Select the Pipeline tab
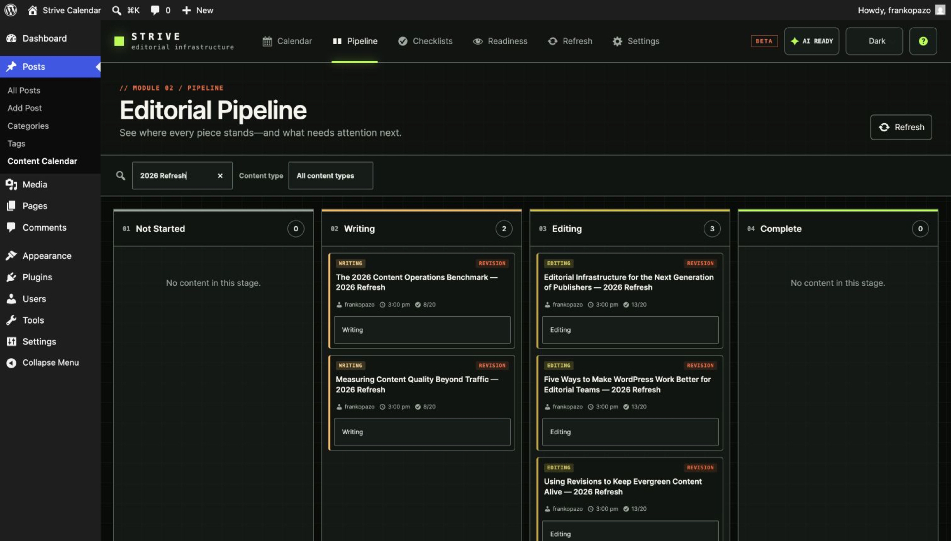 355,41
